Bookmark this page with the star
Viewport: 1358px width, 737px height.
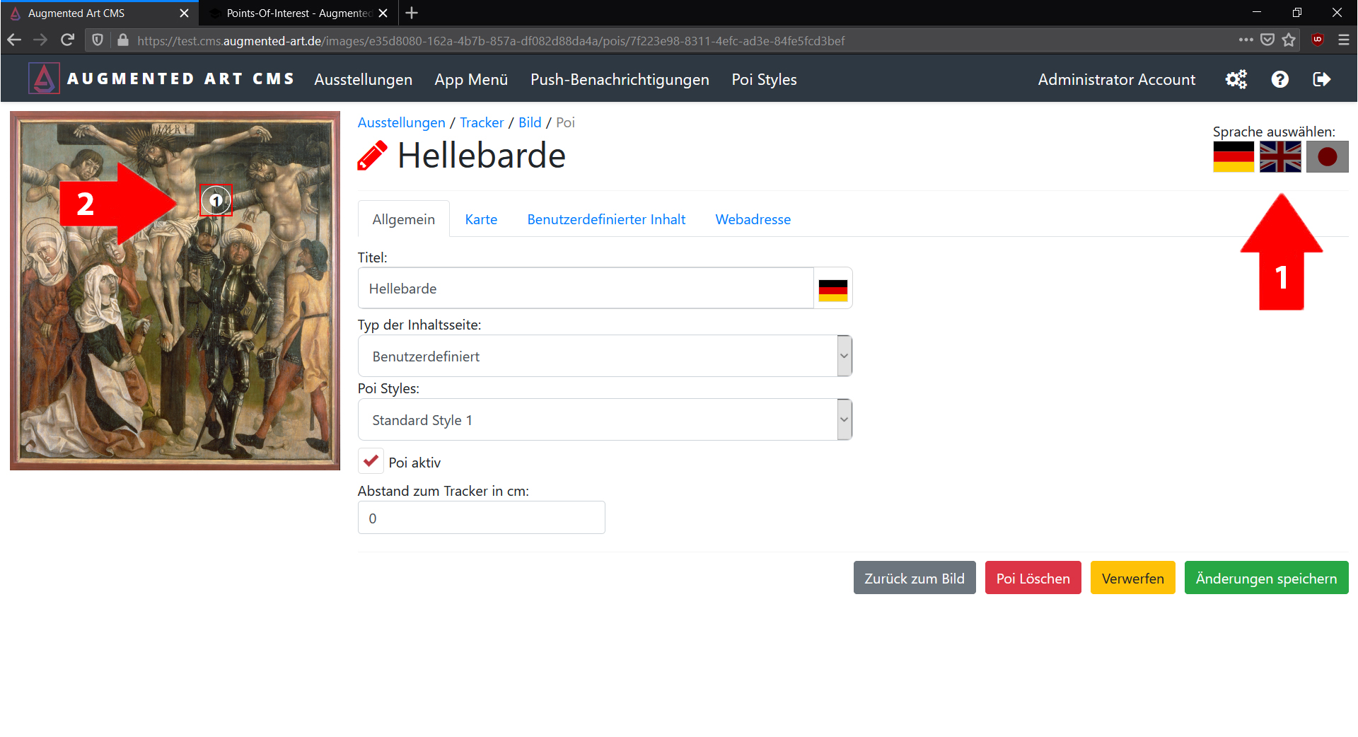coord(1289,40)
